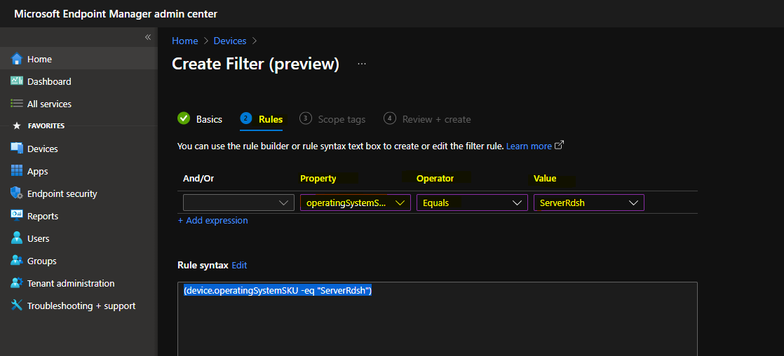Viewport: 784px width, 356px height.
Task: Open the ellipsis menu beside Create Filter
Action: [362, 64]
